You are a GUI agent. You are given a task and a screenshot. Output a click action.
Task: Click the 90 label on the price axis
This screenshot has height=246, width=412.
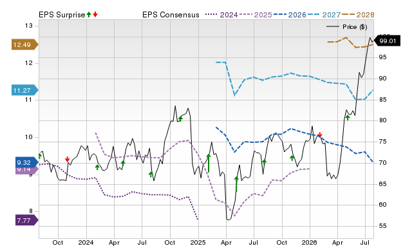coord(382,79)
